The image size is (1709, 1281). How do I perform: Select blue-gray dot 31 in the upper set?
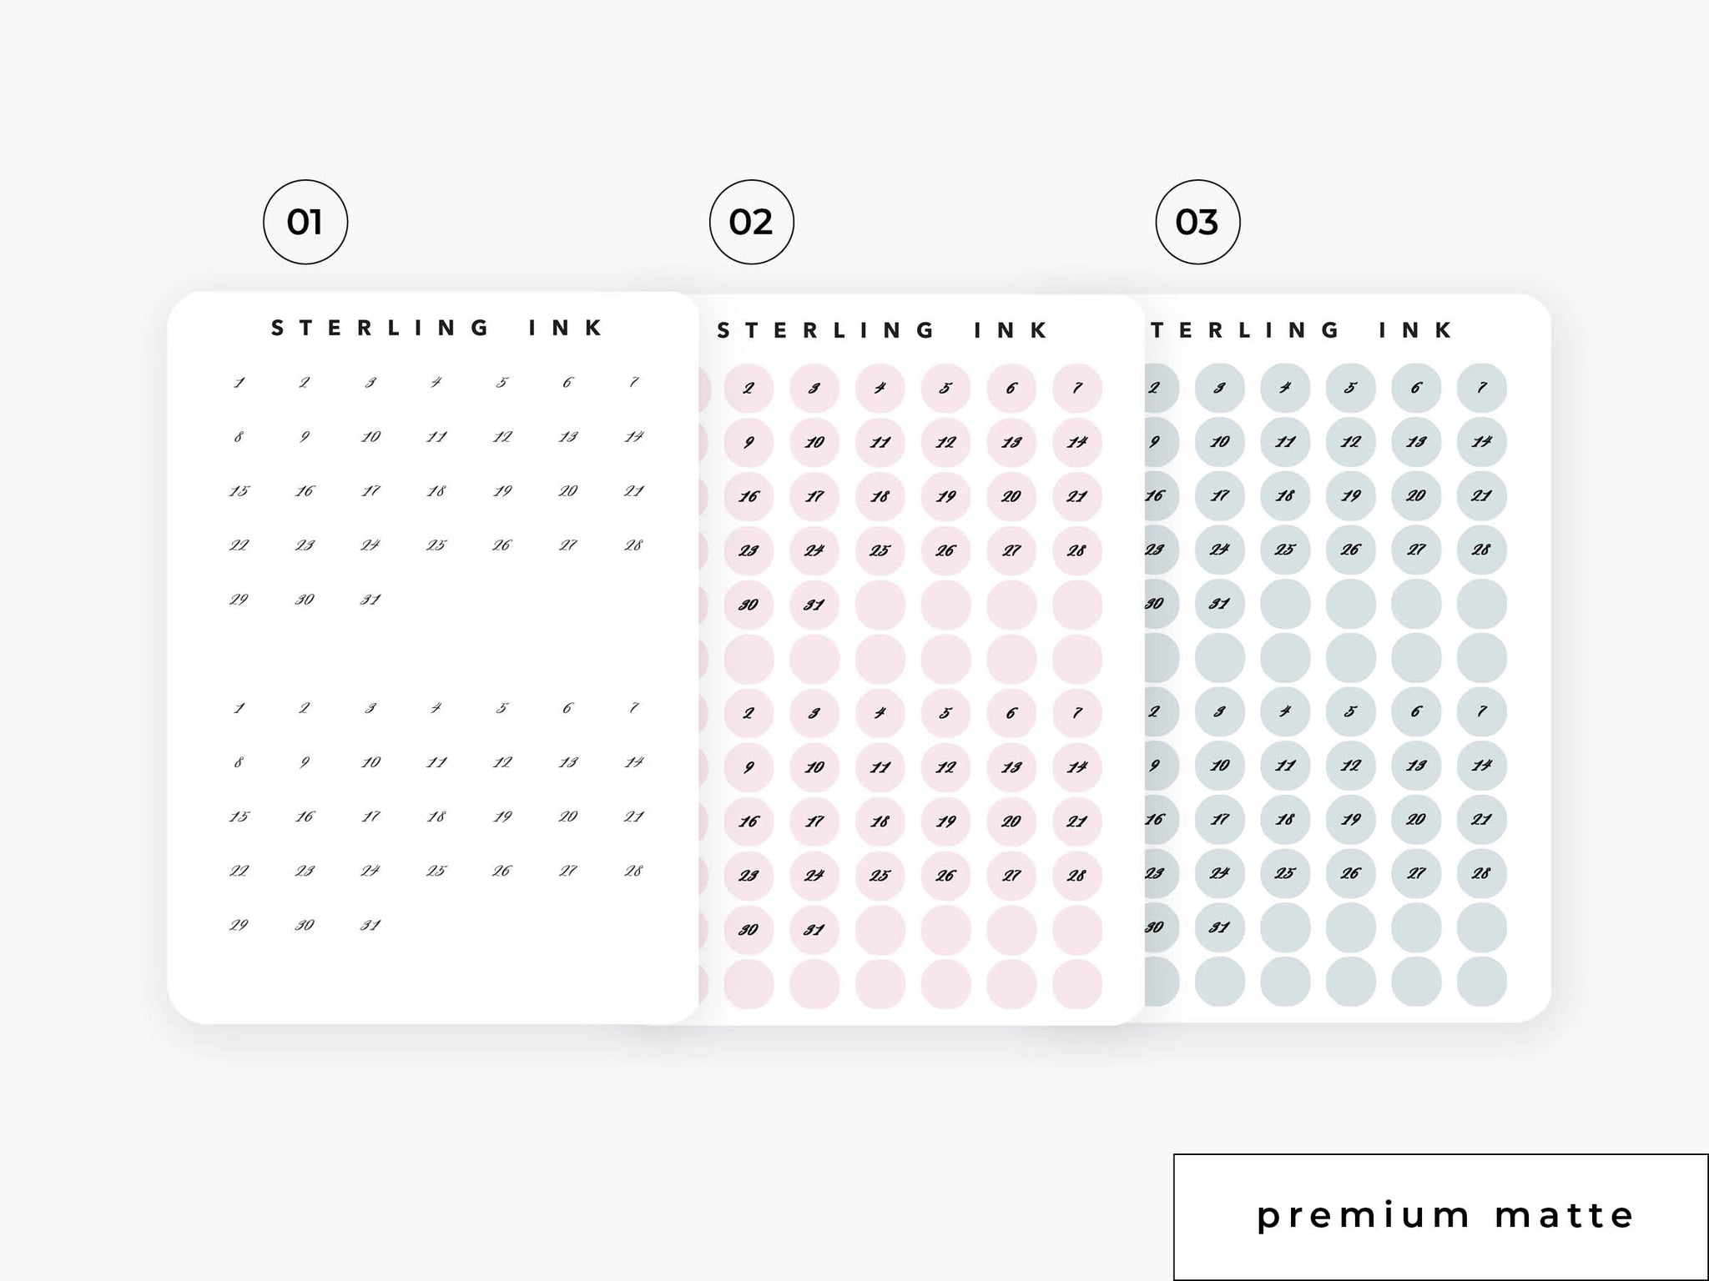(x=1219, y=603)
